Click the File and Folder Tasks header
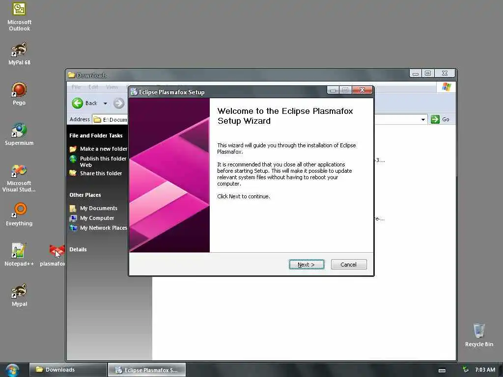The image size is (503, 377). point(96,135)
